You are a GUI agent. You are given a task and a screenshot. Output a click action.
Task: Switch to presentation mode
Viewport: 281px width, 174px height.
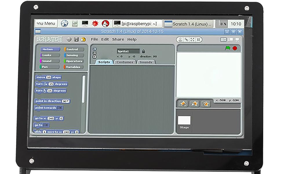coord(237,40)
